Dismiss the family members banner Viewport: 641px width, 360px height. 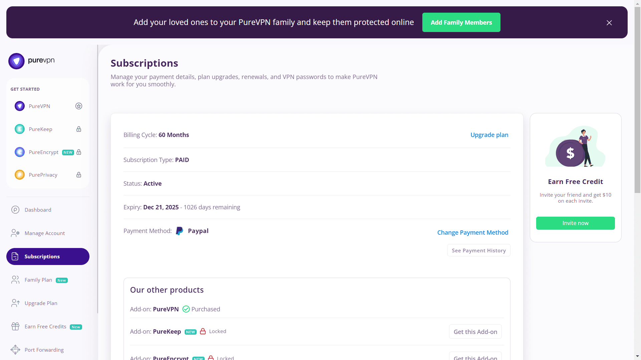coord(609,23)
